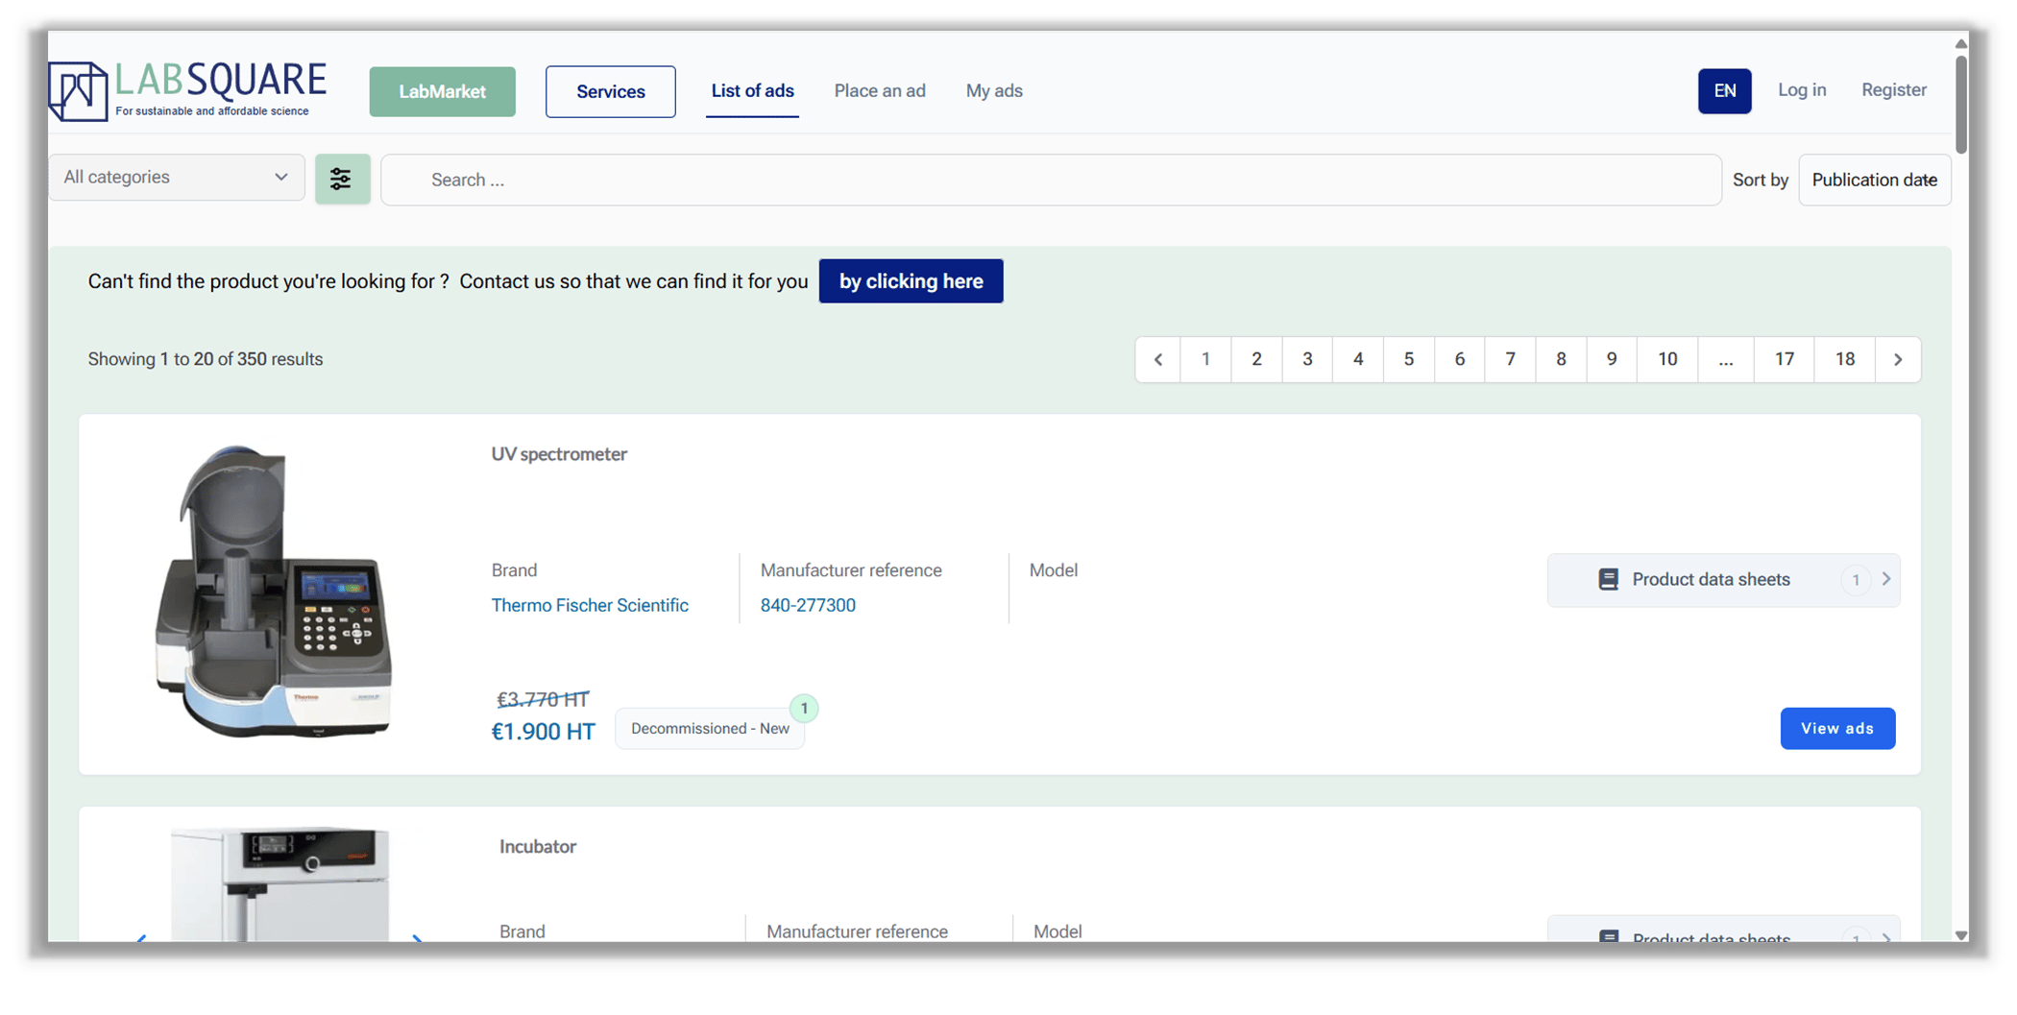The width and height of the screenshot is (2017, 1015).
Task: Go to previous page with left arrow
Action: click(1158, 359)
